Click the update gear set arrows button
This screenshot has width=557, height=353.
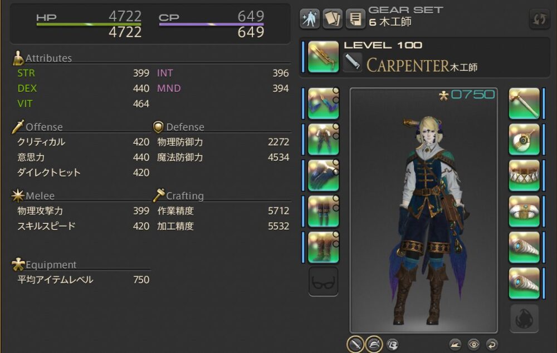pyautogui.click(x=539, y=19)
